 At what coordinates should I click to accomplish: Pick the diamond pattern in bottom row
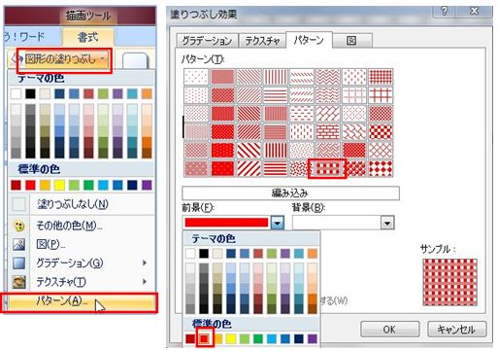tap(381, 169)
